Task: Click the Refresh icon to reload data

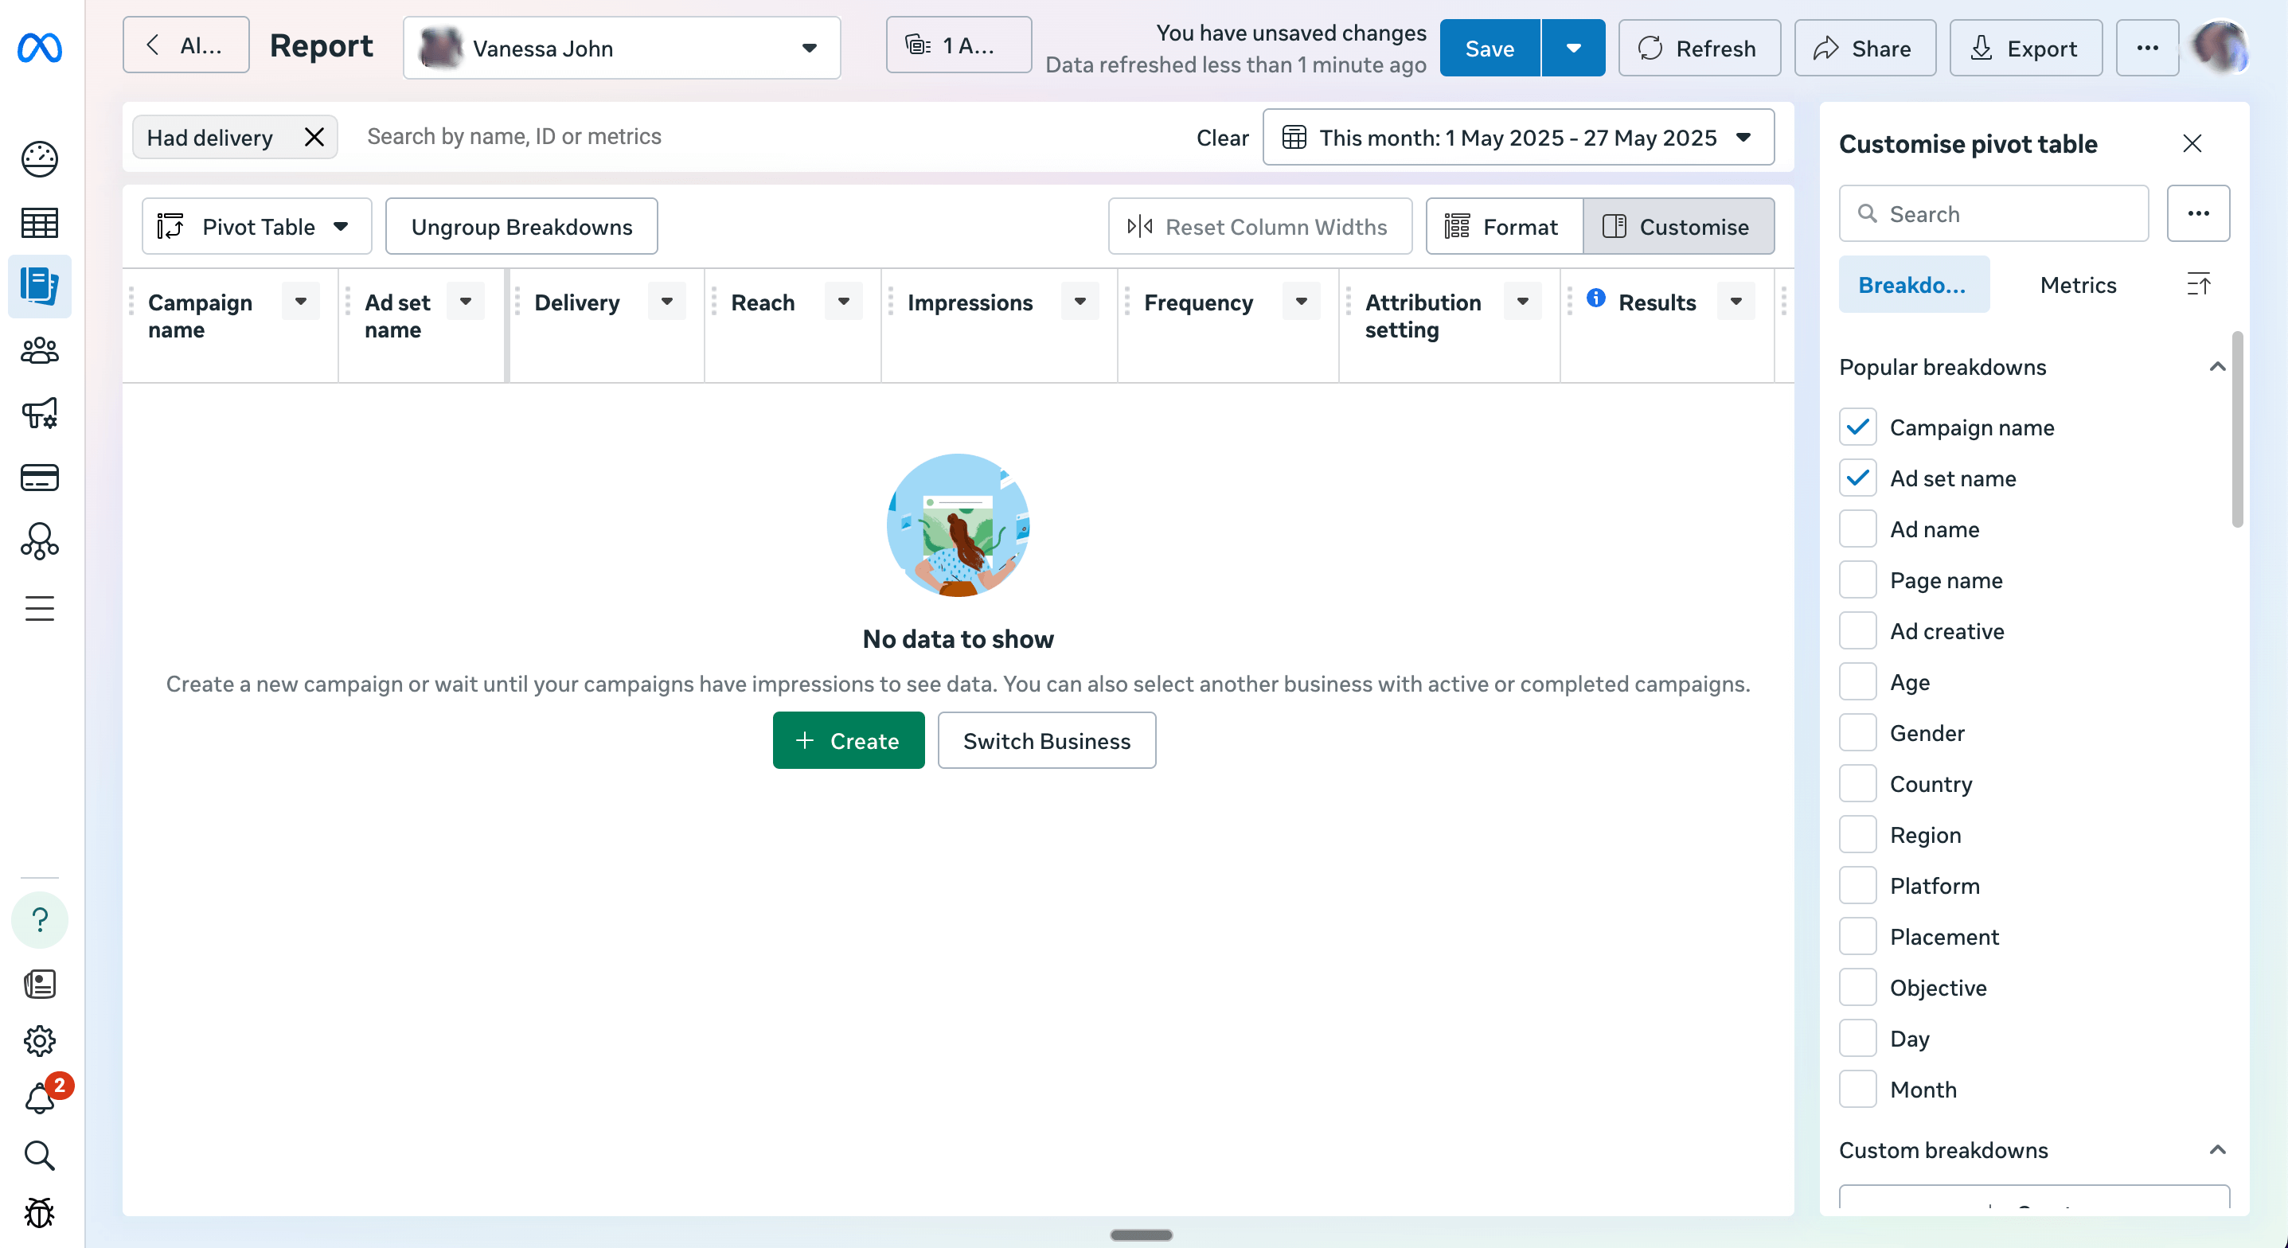Action: click(x=1651, y=48)
